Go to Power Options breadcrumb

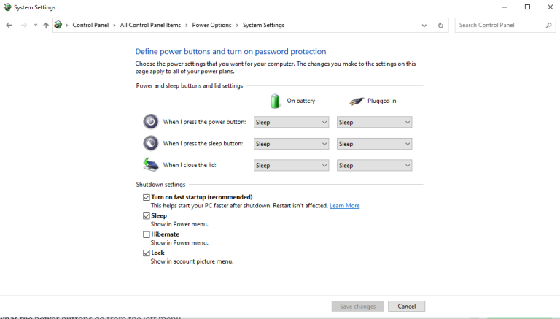pos(211,25)
